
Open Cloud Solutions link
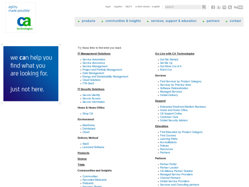[x=91, y=80]
